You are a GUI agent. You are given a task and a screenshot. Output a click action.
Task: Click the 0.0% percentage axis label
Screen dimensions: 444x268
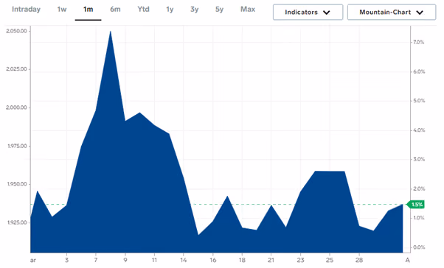pos(419,247)
